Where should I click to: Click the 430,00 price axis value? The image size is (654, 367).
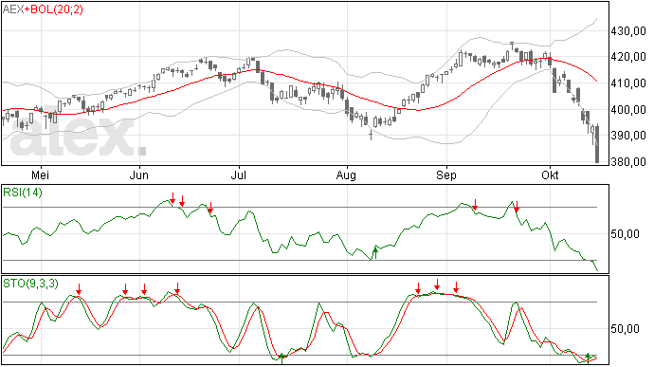coord(628,31)
